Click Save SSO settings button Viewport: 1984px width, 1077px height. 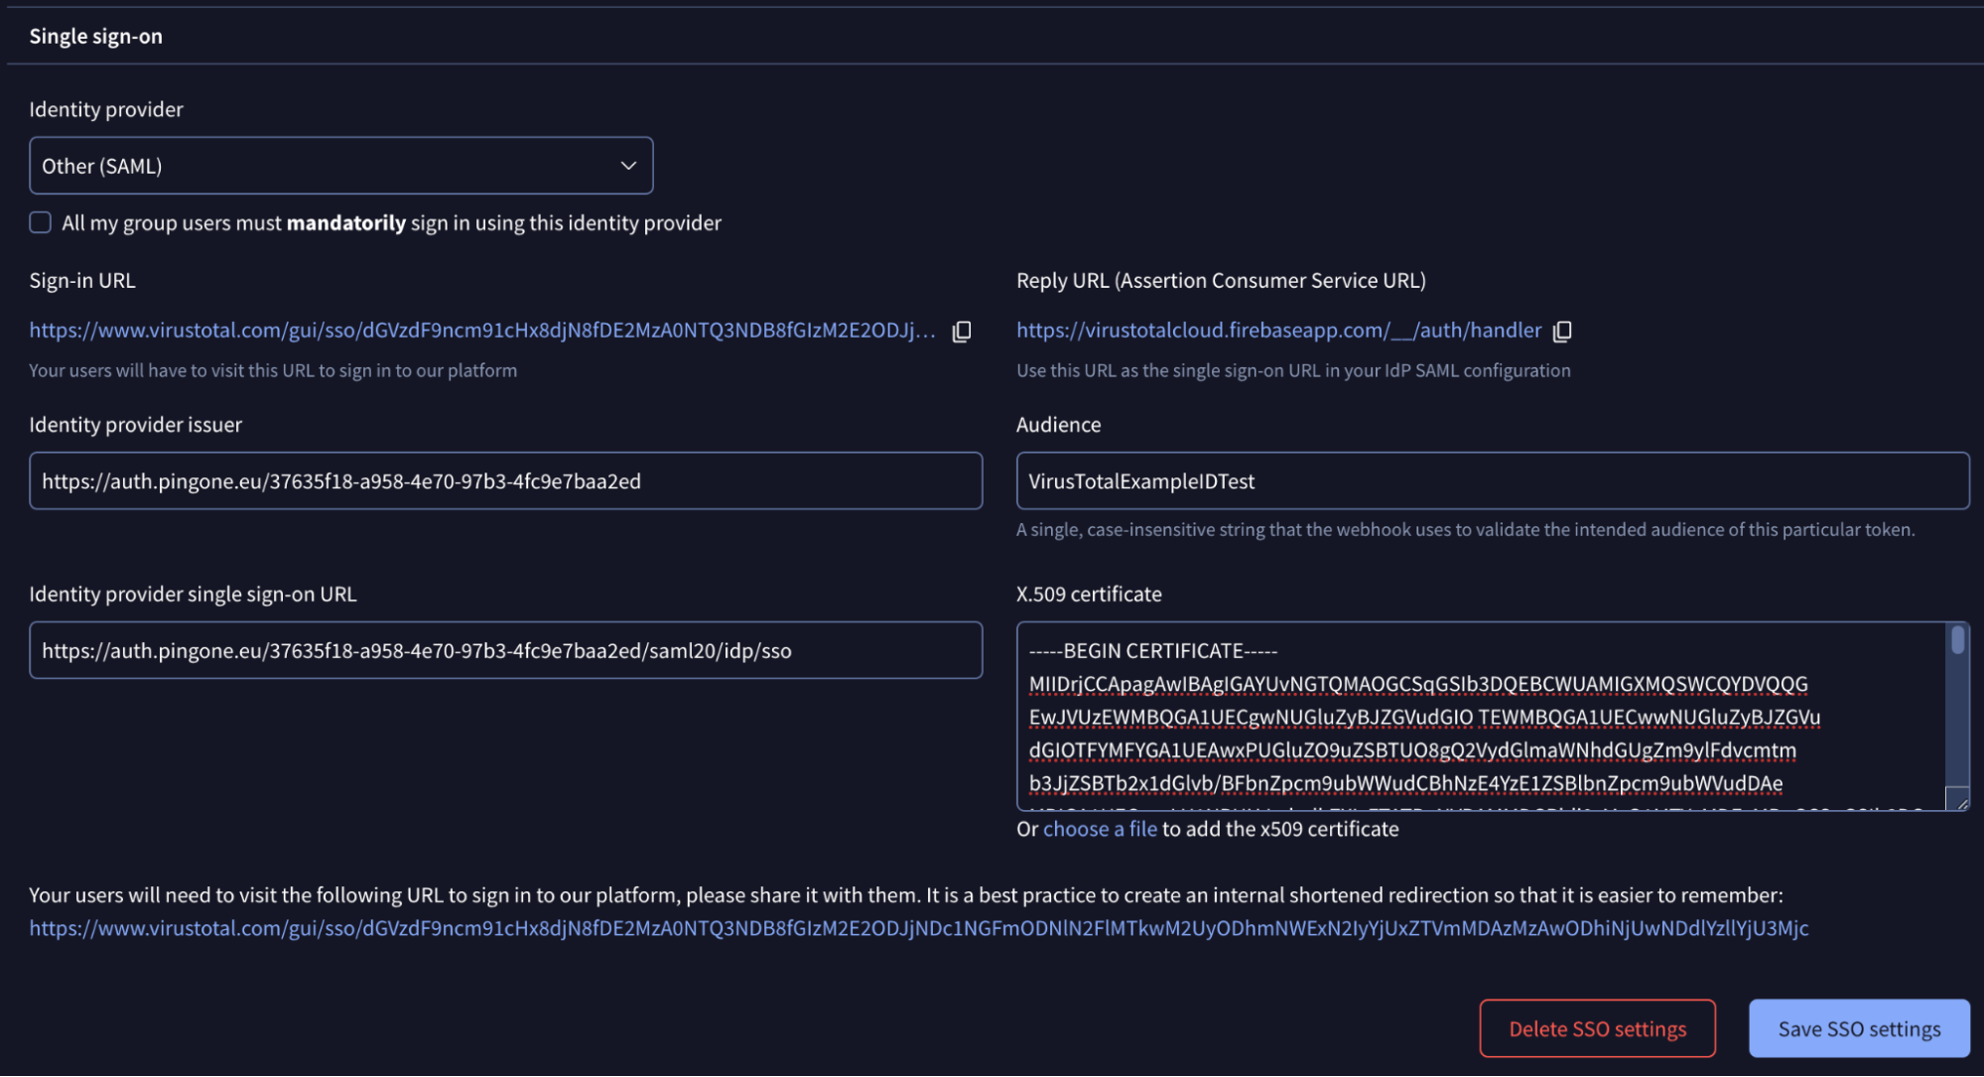pos(1859,1029)
